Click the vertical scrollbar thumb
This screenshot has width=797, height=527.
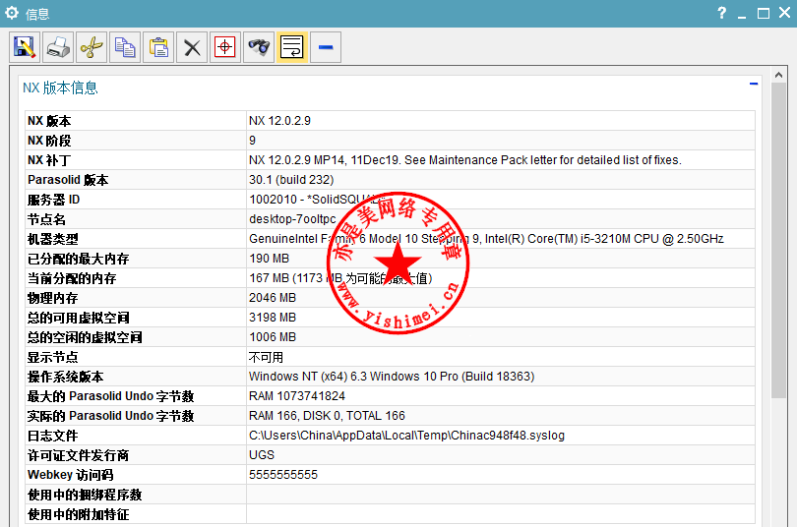point(778,241)
